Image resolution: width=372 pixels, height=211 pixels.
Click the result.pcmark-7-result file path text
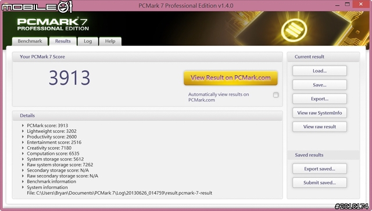120,193
